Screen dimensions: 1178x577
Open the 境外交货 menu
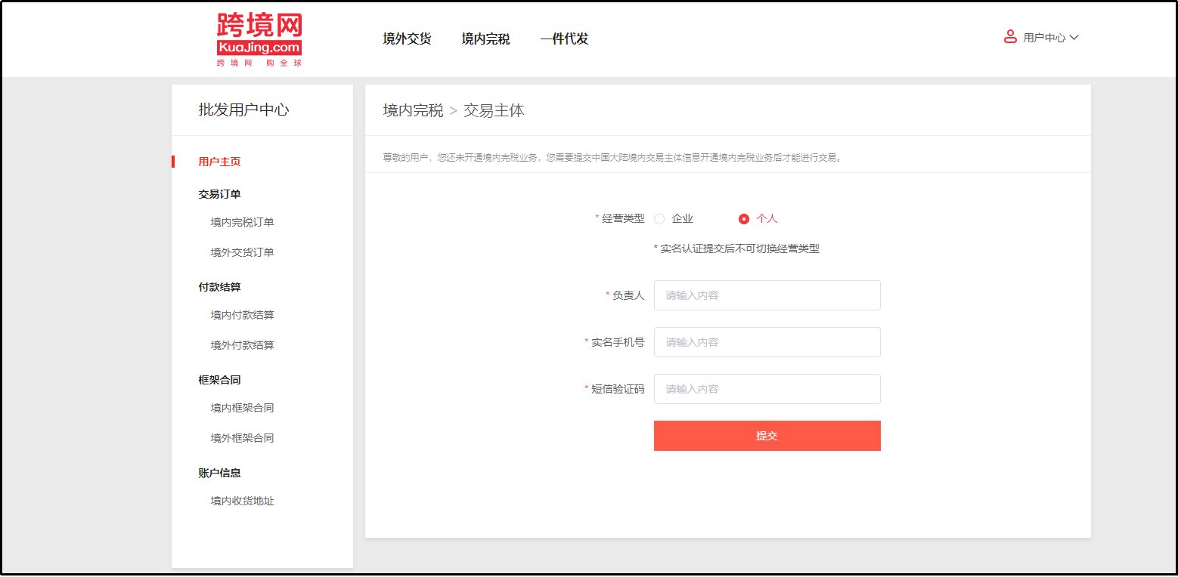407,39
